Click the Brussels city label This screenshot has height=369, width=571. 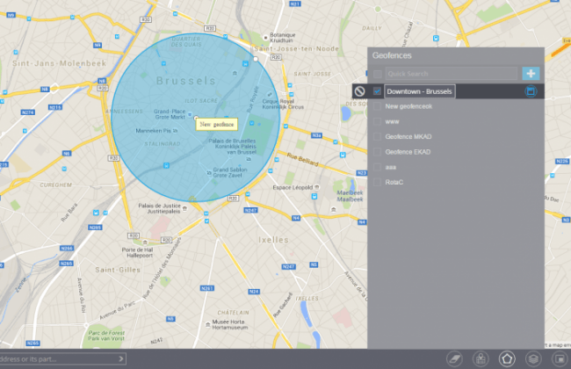(x=186, y=81)
